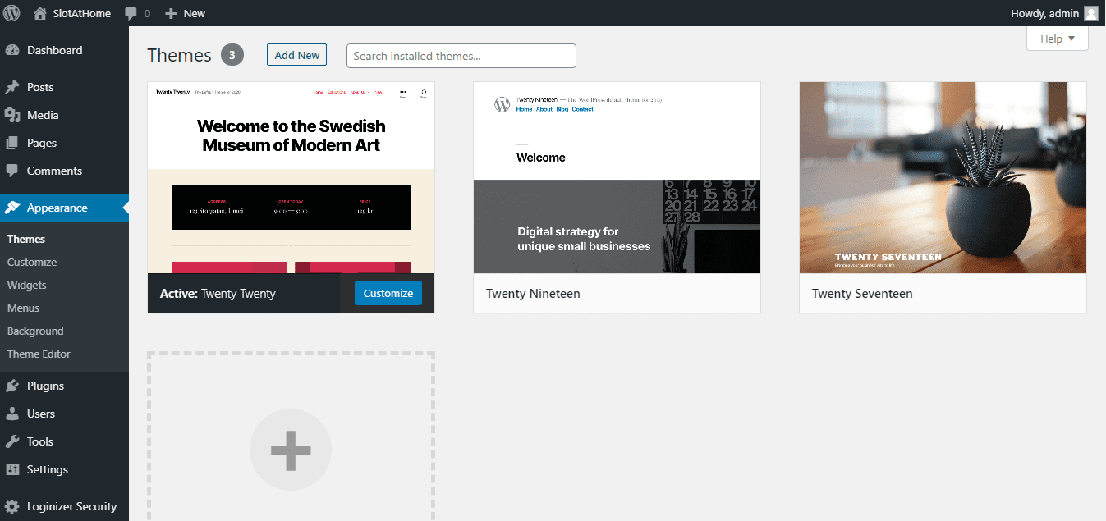Click the Dashboard gauge icon
The height and width of the screenshot is (521, 1106).
point(12,50)
